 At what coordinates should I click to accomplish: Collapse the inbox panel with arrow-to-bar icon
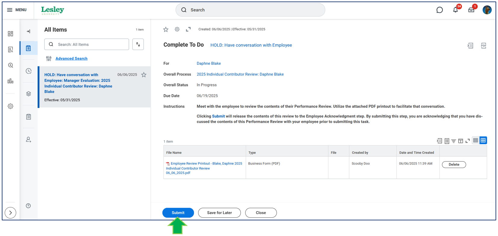pyautogui.click(x=29, y=31)
